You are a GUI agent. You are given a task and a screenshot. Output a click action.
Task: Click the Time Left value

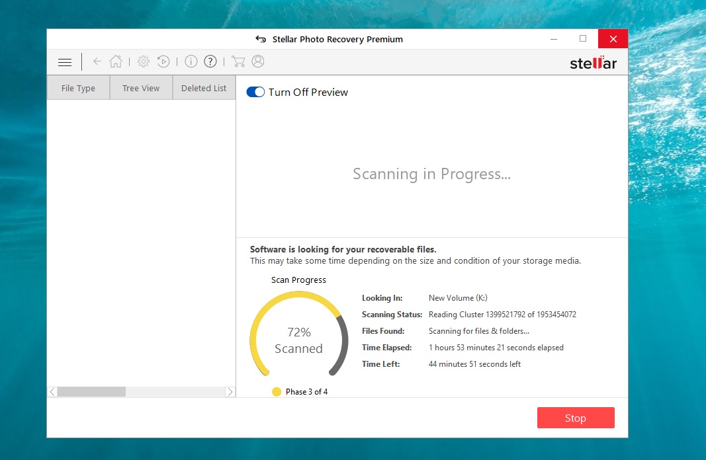474,364
